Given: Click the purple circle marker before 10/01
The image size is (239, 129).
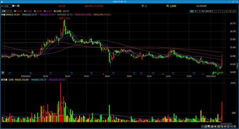Looking at the screenshot, I should click(x=141, y=73).
